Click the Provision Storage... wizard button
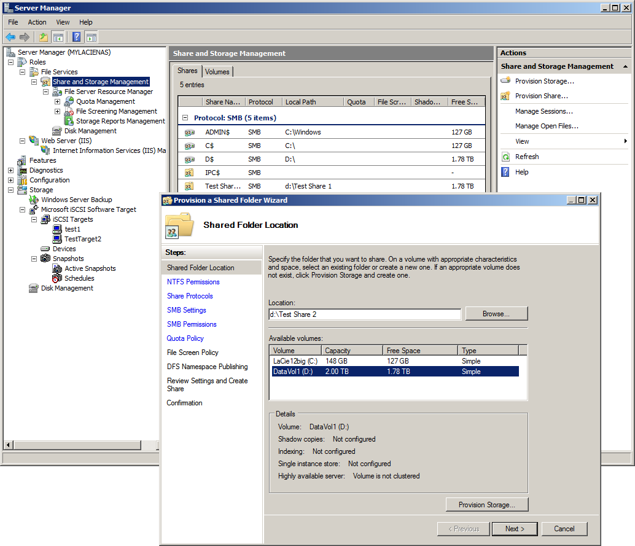Image resolution: width=635 pixels, height=546 pixels. pyautogui.click(x=487, y=505)
